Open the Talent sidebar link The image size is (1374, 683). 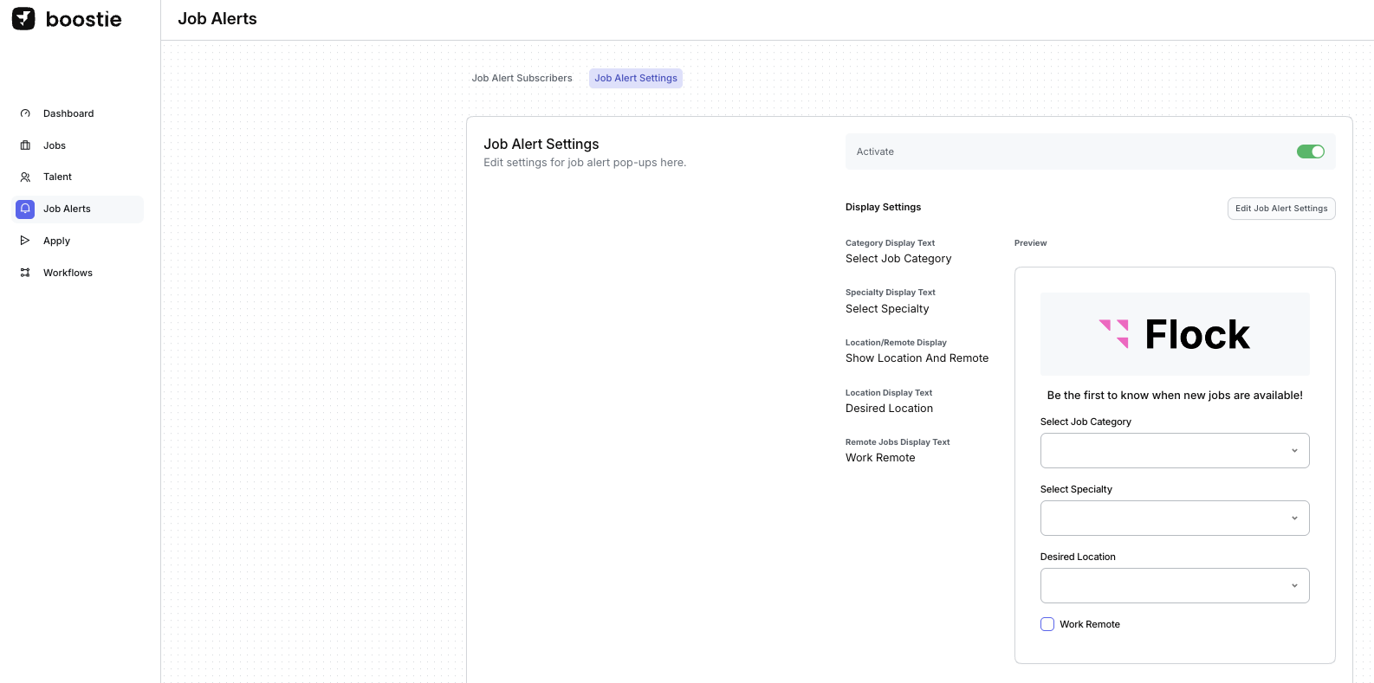[57, 177]
